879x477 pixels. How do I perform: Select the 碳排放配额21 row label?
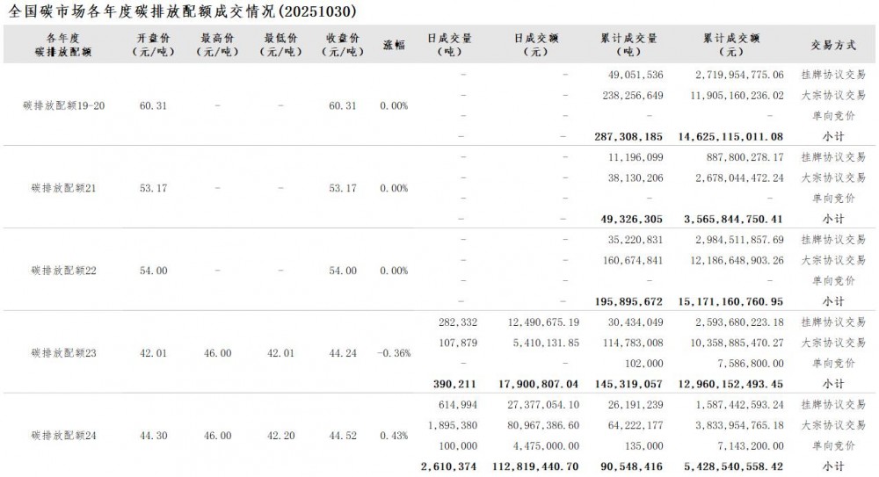(x=63, y=188)
